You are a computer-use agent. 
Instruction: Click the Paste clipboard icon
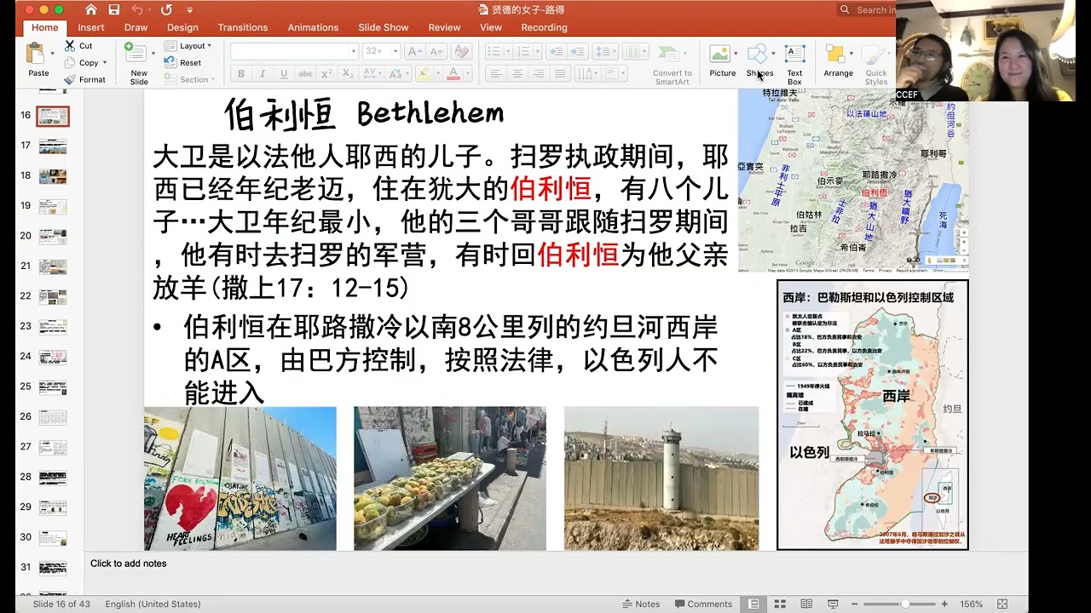coord(36,54)
